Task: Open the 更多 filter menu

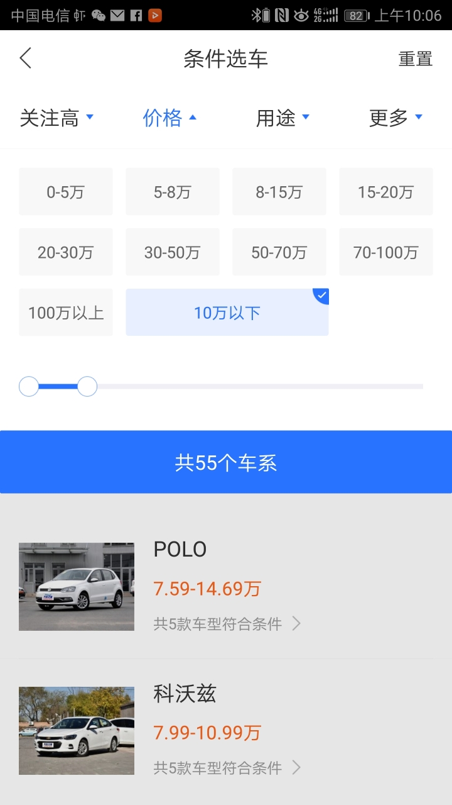Action: tap(395, 118)
